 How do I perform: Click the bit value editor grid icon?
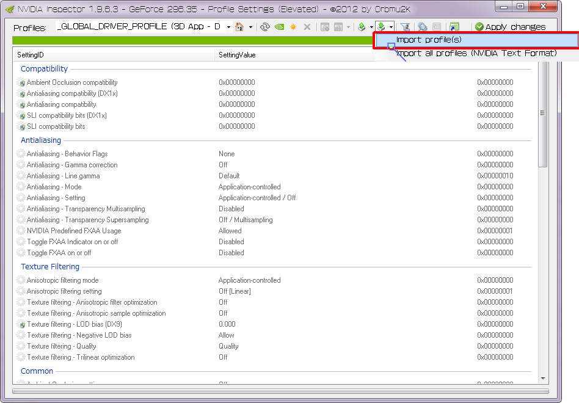tap(437, 27)
